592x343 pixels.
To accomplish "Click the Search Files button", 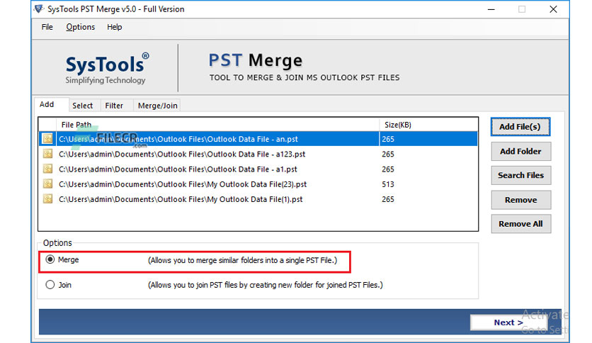I will (520, 175).
